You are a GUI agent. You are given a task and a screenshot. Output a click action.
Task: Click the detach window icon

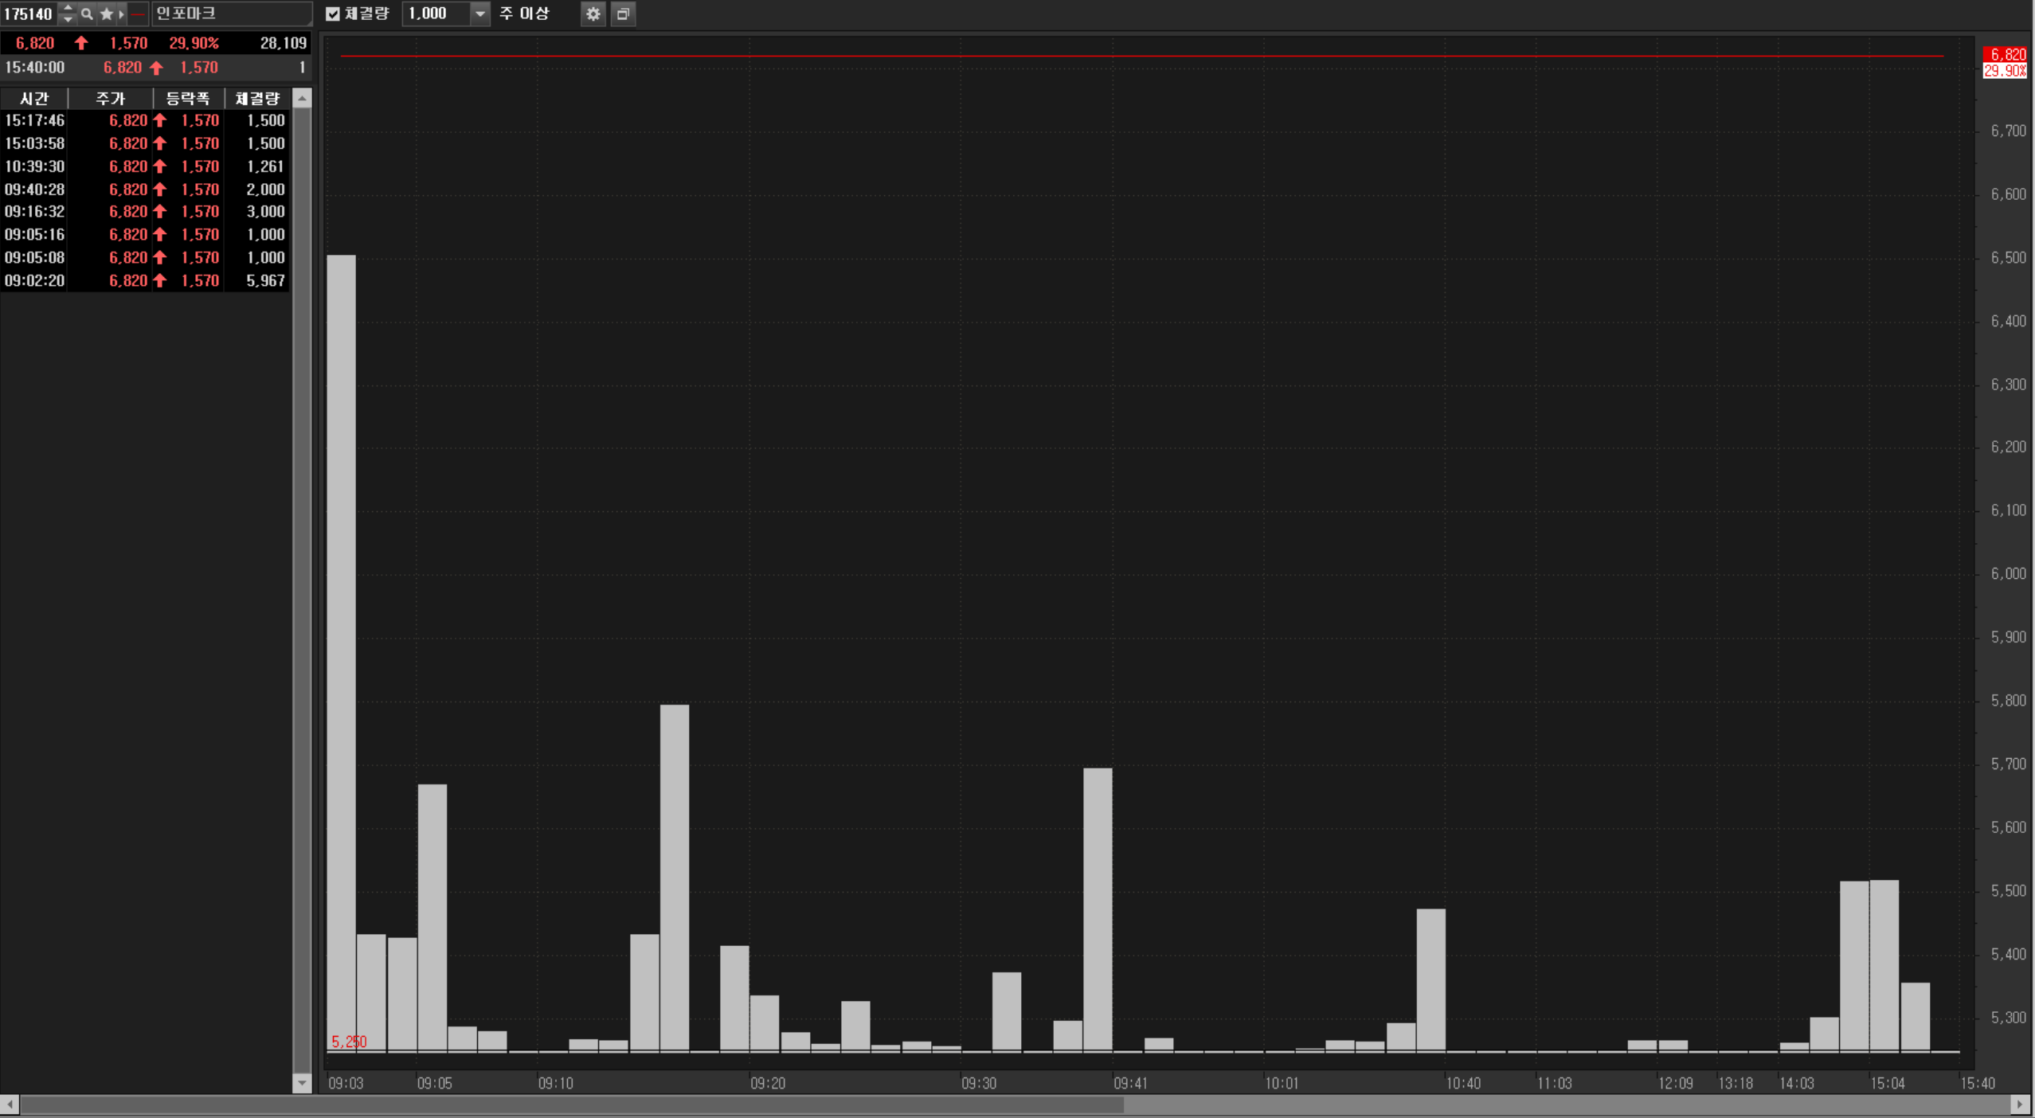coord(624,14)
